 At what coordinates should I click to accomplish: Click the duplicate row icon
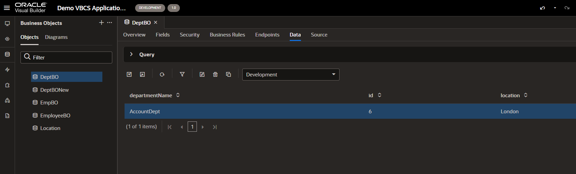(229, 74)
